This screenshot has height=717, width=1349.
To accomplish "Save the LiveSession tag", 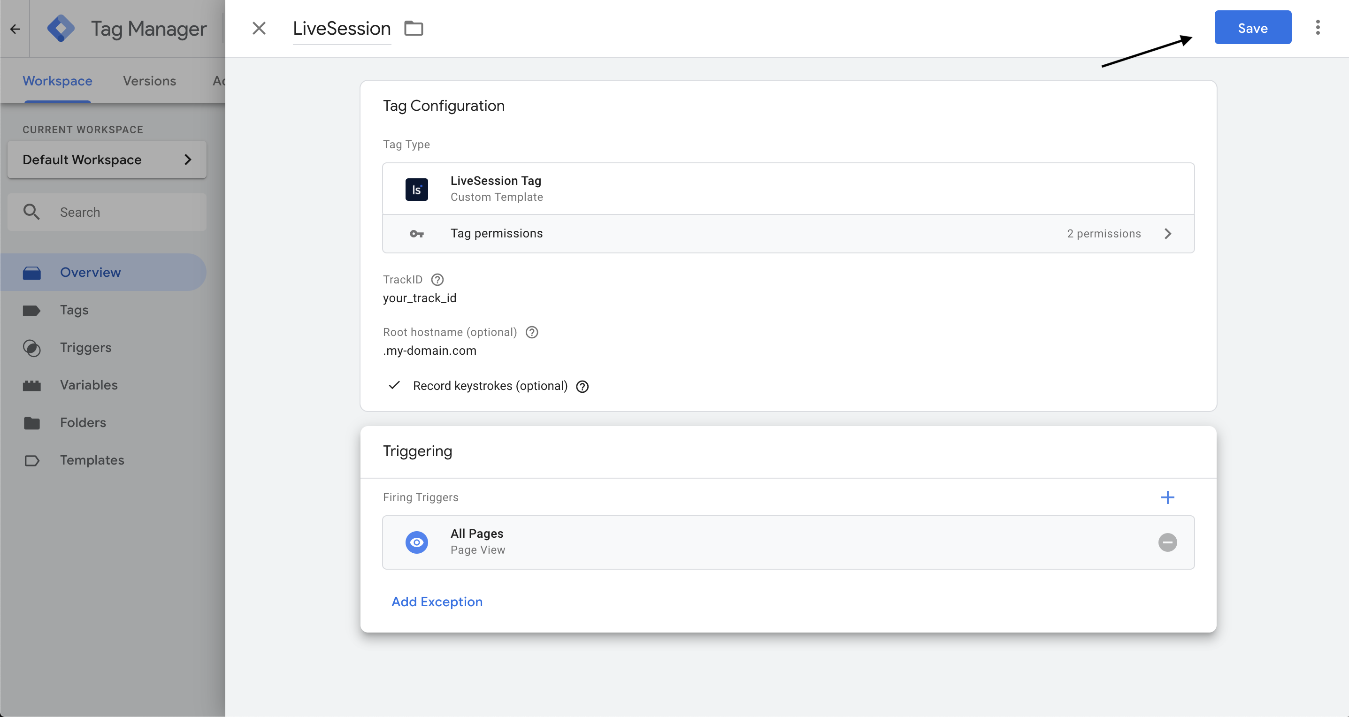I will coord(1252,27).
